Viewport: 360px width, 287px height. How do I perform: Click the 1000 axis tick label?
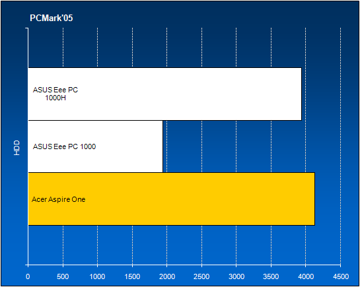tap(97, 276)
